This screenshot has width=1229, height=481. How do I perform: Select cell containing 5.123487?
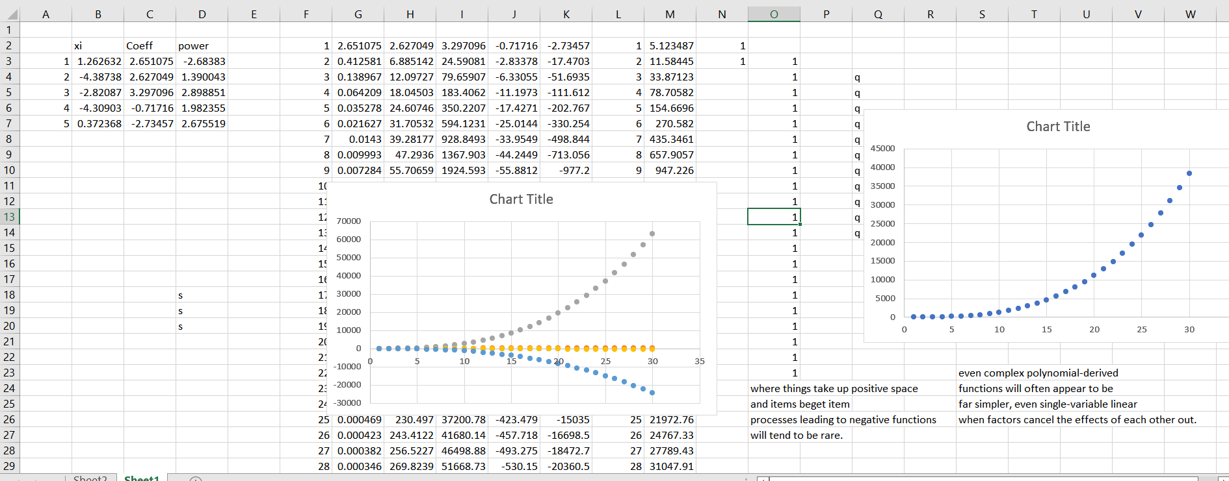[670, 45]
